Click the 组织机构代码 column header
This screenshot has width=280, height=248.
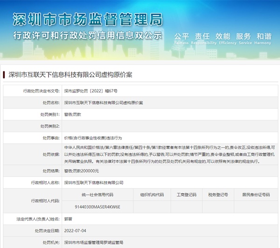coord(152,194)
